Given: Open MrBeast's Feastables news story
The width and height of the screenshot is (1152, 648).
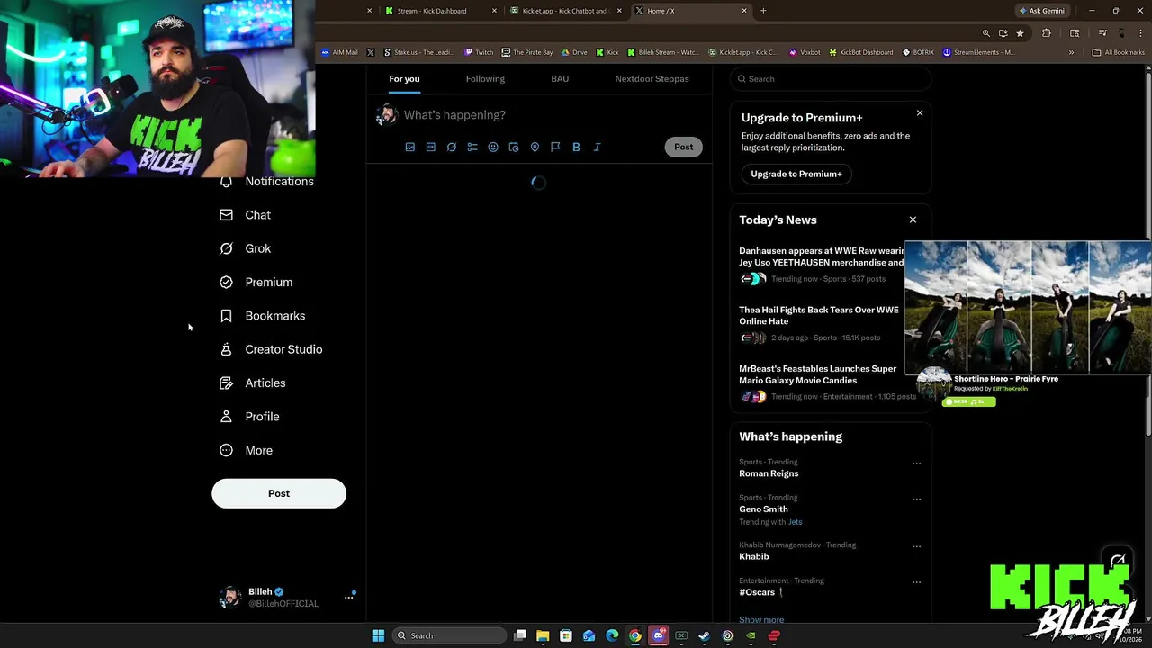Looking at the screenshot, I should (818, 374).
